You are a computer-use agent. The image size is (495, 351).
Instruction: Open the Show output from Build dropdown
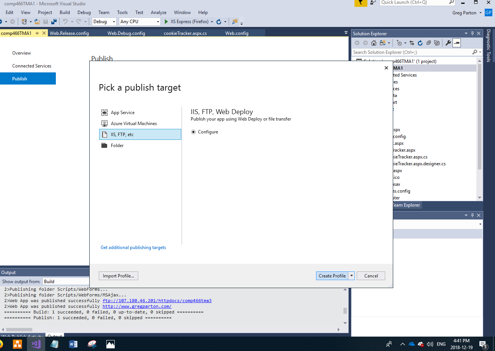66,282
